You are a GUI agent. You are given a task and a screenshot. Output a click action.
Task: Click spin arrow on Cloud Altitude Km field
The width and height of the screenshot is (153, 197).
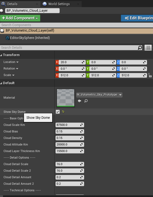[x=81, y=144]
